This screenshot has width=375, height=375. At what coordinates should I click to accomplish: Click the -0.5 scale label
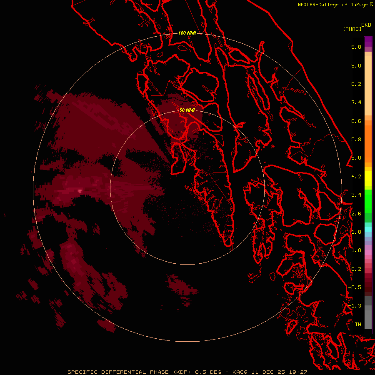tap(355, 287)
